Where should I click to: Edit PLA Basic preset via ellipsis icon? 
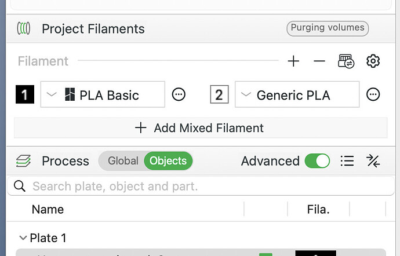tap(179, 94)
